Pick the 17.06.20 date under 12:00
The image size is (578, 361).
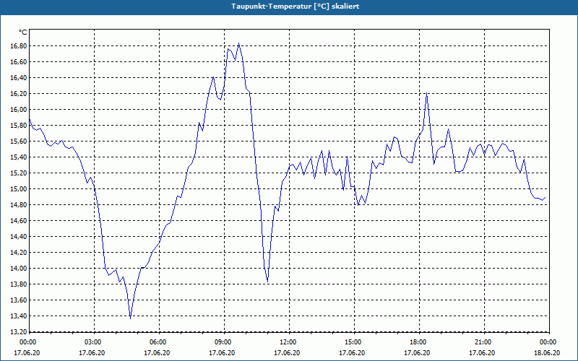pyautogui.click(x=287, y=352)
